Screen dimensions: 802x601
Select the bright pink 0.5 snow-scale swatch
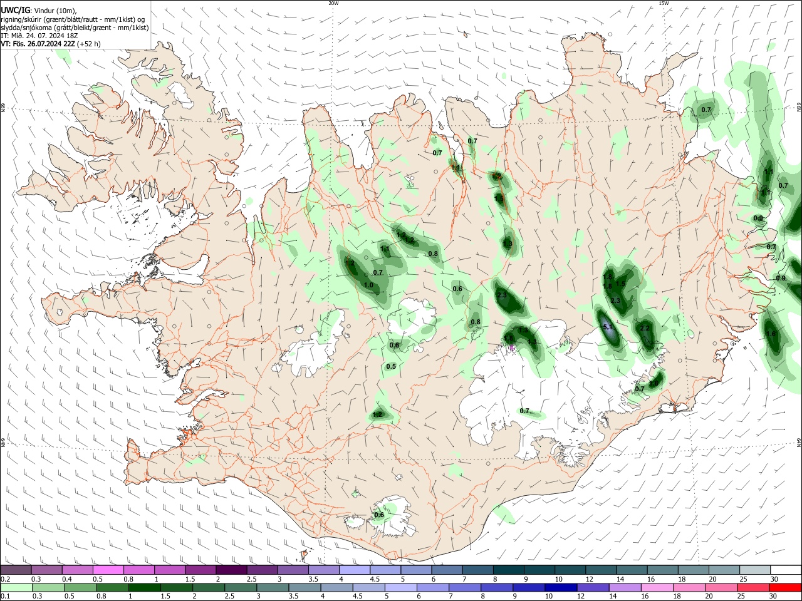[108, 570]
